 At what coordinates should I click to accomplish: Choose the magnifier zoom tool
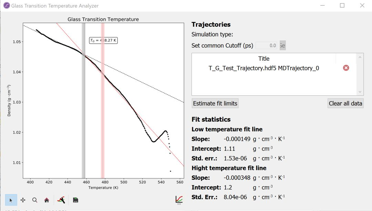coord(35,200)
